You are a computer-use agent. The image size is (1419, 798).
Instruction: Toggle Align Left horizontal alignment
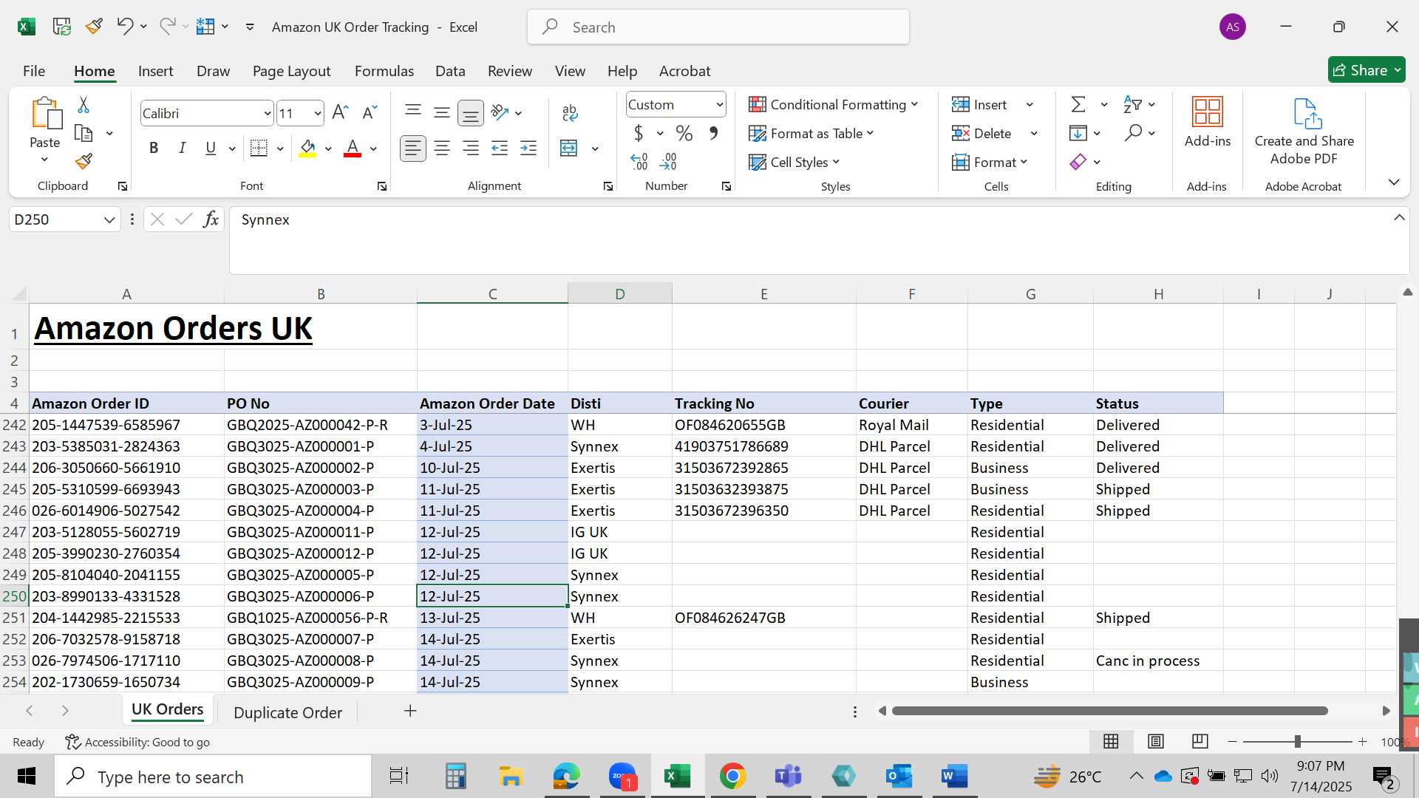coord(413,148)
